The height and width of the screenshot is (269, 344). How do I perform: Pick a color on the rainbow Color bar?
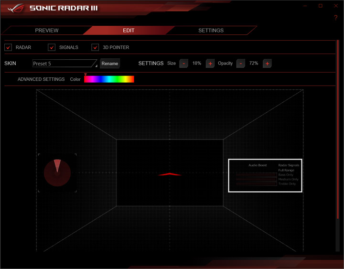click(109, 79)
